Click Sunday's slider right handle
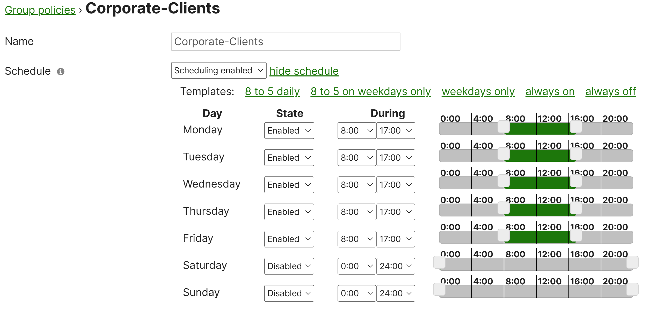Image resolution: width=650 pixels, height=311 pixels. coord(632,289)
